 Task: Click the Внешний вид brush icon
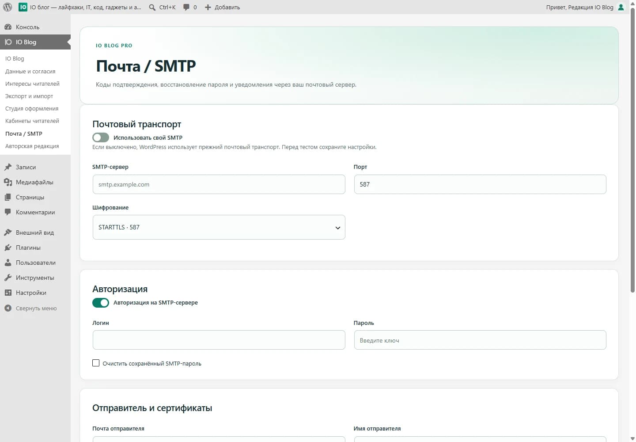(8, 232)
